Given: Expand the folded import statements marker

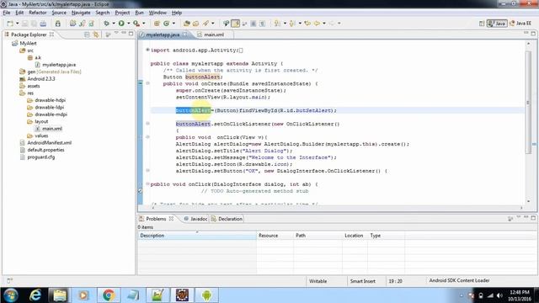Looking at the screenshot, I should tap(148, 50).
